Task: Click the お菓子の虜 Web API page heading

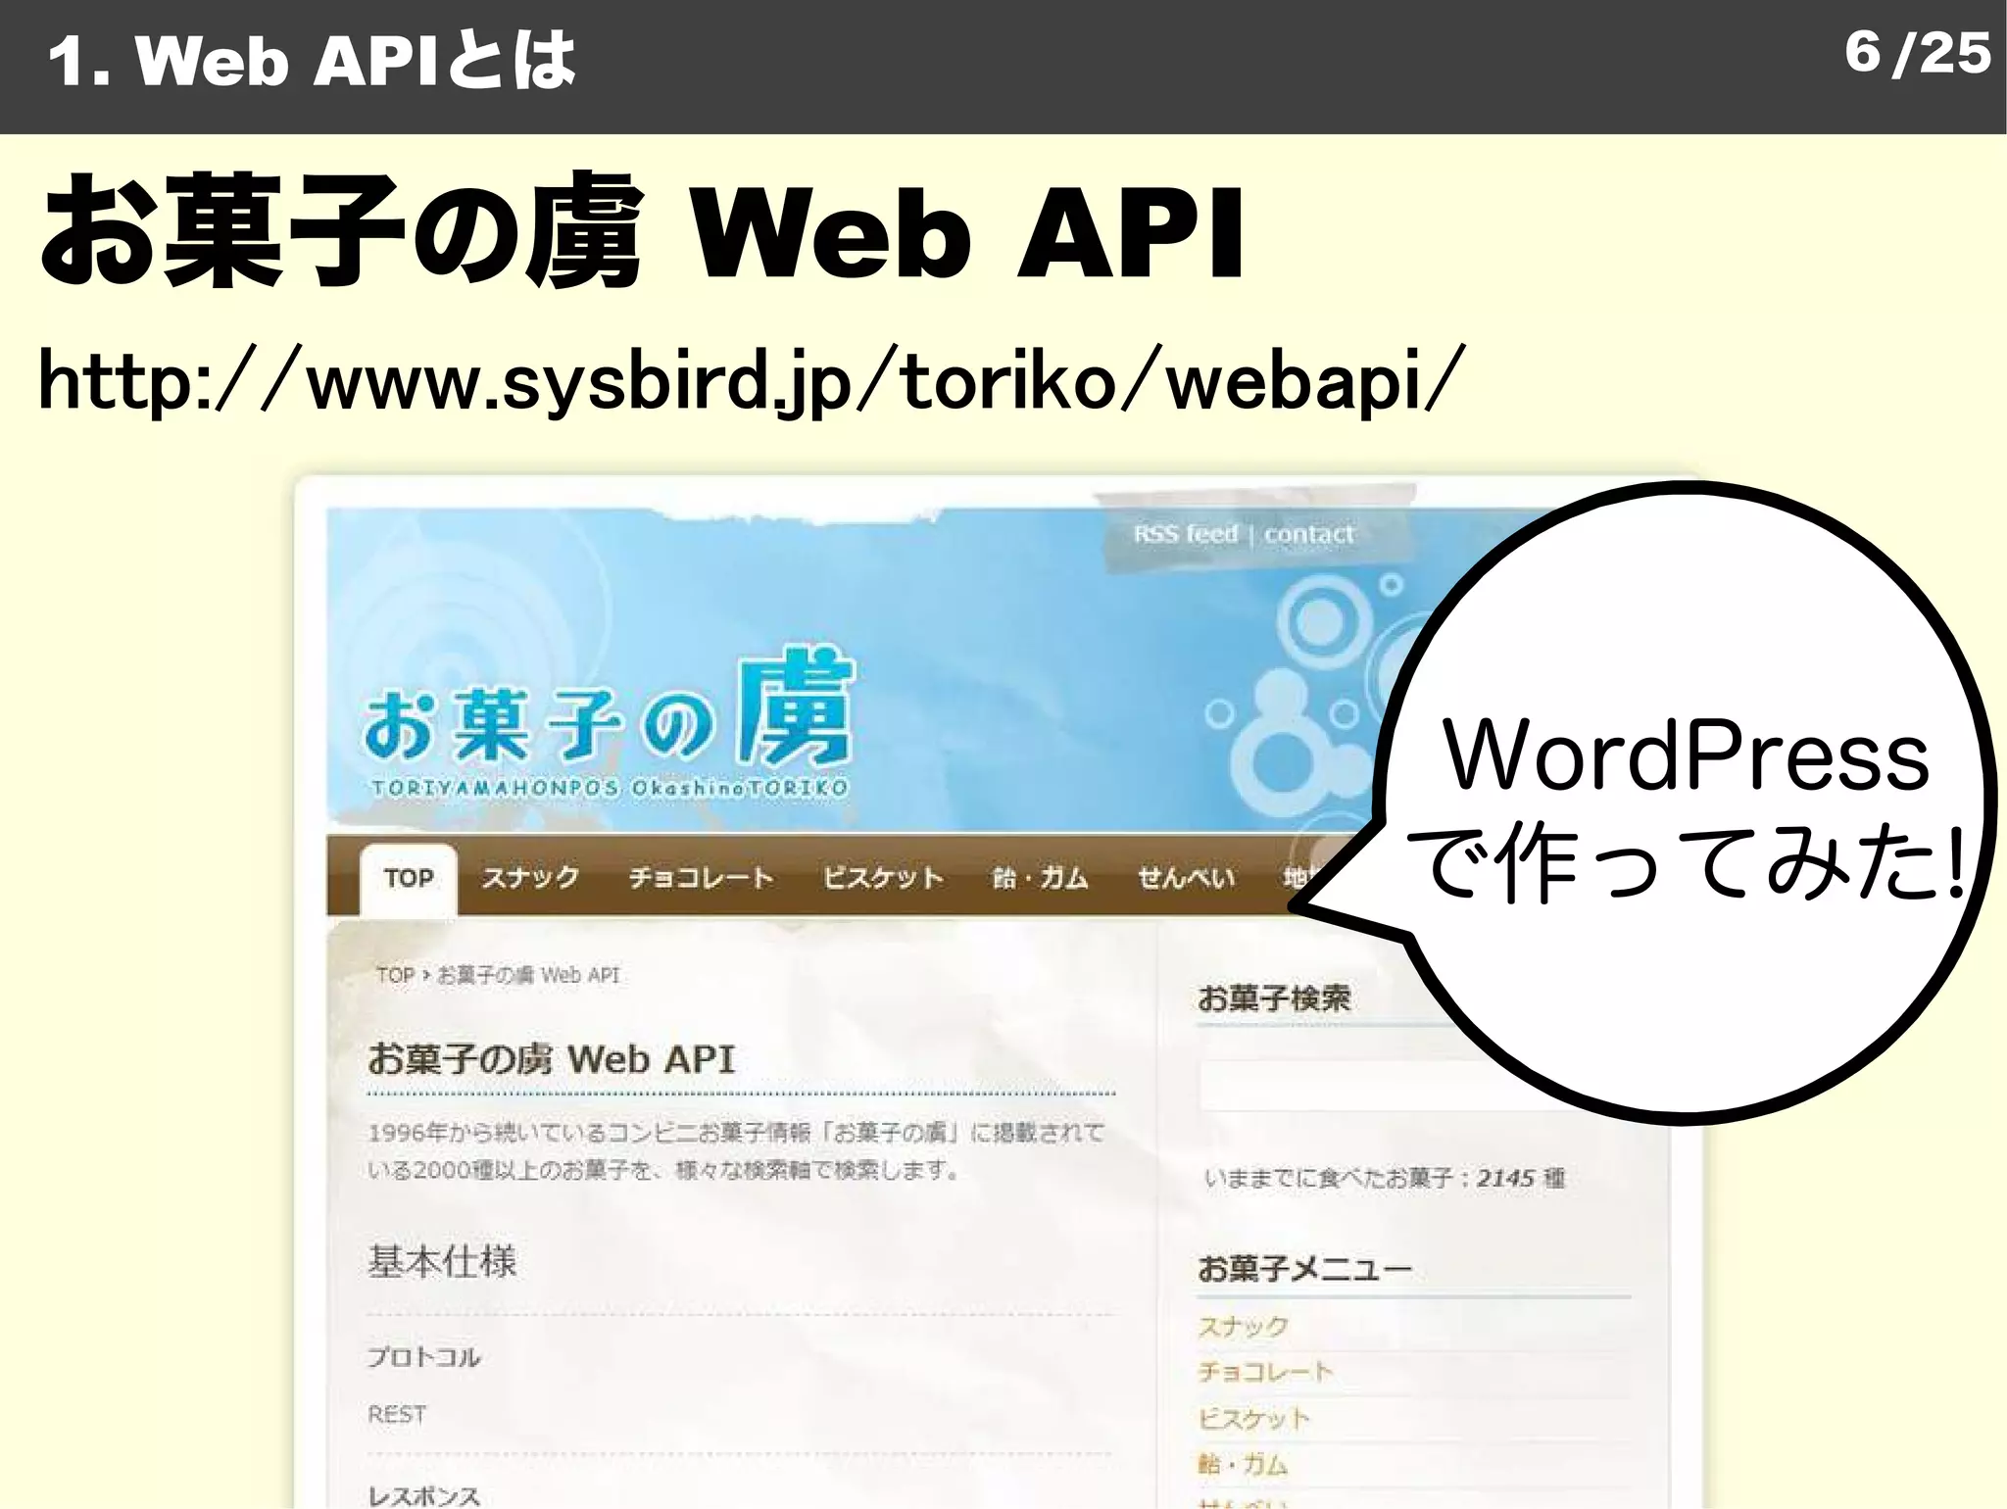Action: click(x=551, y=1059)
